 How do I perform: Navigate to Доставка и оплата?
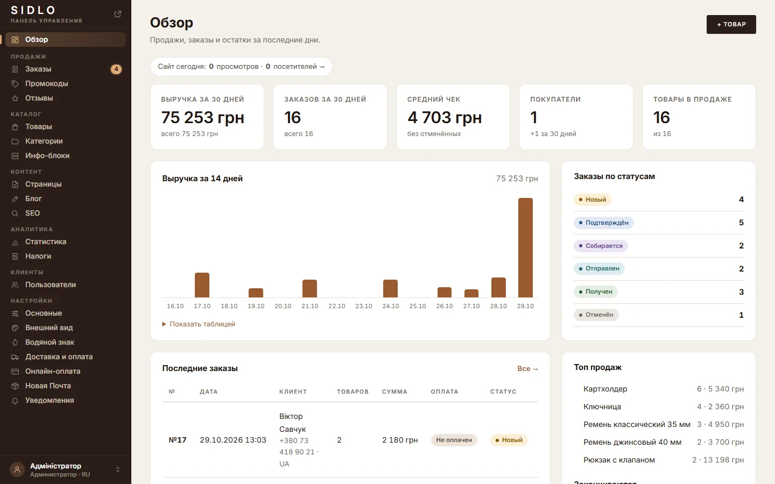[65, 357]
